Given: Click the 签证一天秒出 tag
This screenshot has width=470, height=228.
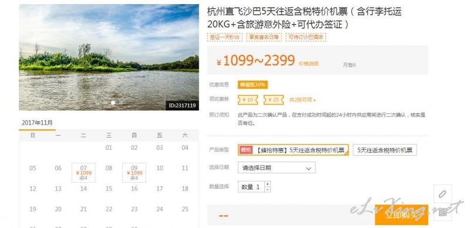Looking at the screenshot, I should (225, 37).
